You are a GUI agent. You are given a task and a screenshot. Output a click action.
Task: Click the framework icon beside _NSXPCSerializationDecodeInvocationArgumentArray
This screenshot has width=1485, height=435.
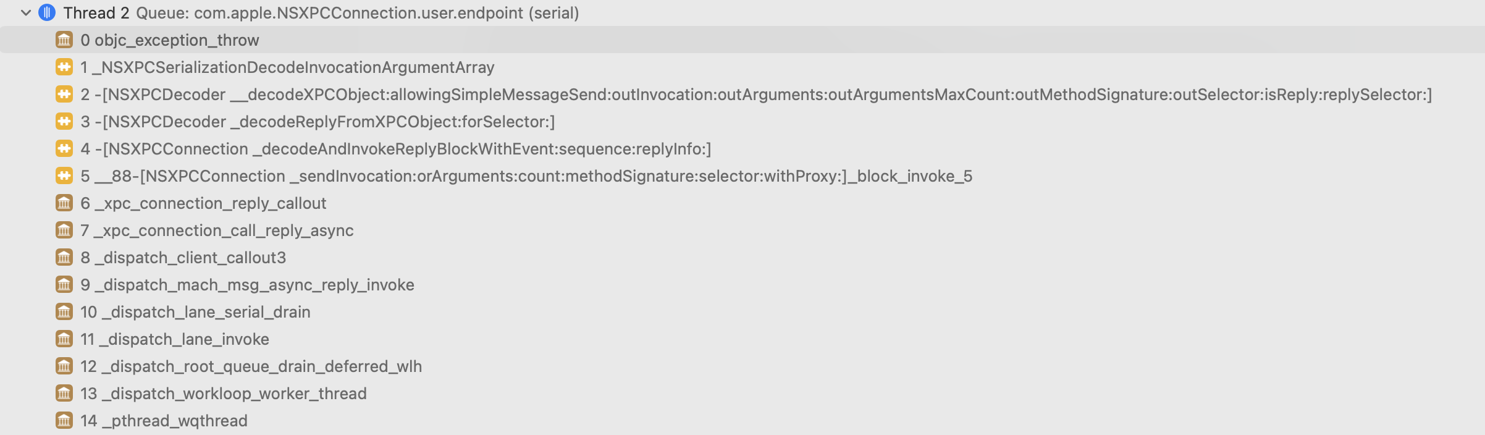64,67
